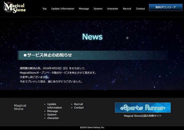Open the Top page from the navigation bar
The height and width of the screenshot is (130, 184).
(x=44, y=9)
